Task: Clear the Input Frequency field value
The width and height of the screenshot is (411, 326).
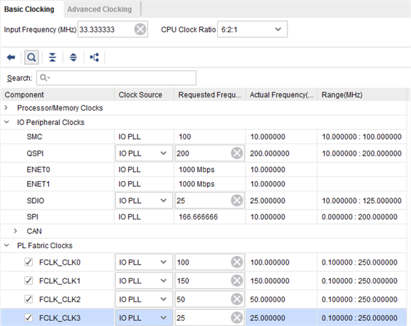Action: (140, 29)
